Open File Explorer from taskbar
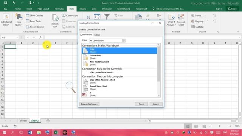Image resolution: width=242 pixels, height=136 pixels. (x=39, y=133)
